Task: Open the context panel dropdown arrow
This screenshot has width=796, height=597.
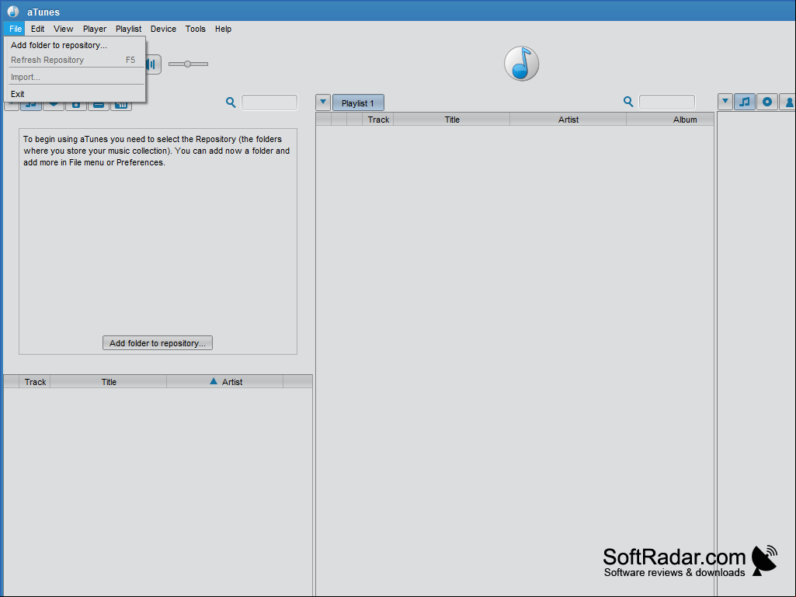Action: 725,102
